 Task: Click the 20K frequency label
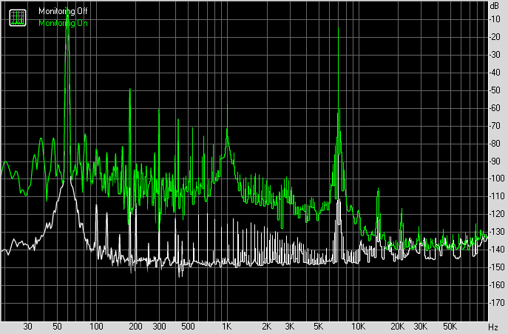[397, 326]
